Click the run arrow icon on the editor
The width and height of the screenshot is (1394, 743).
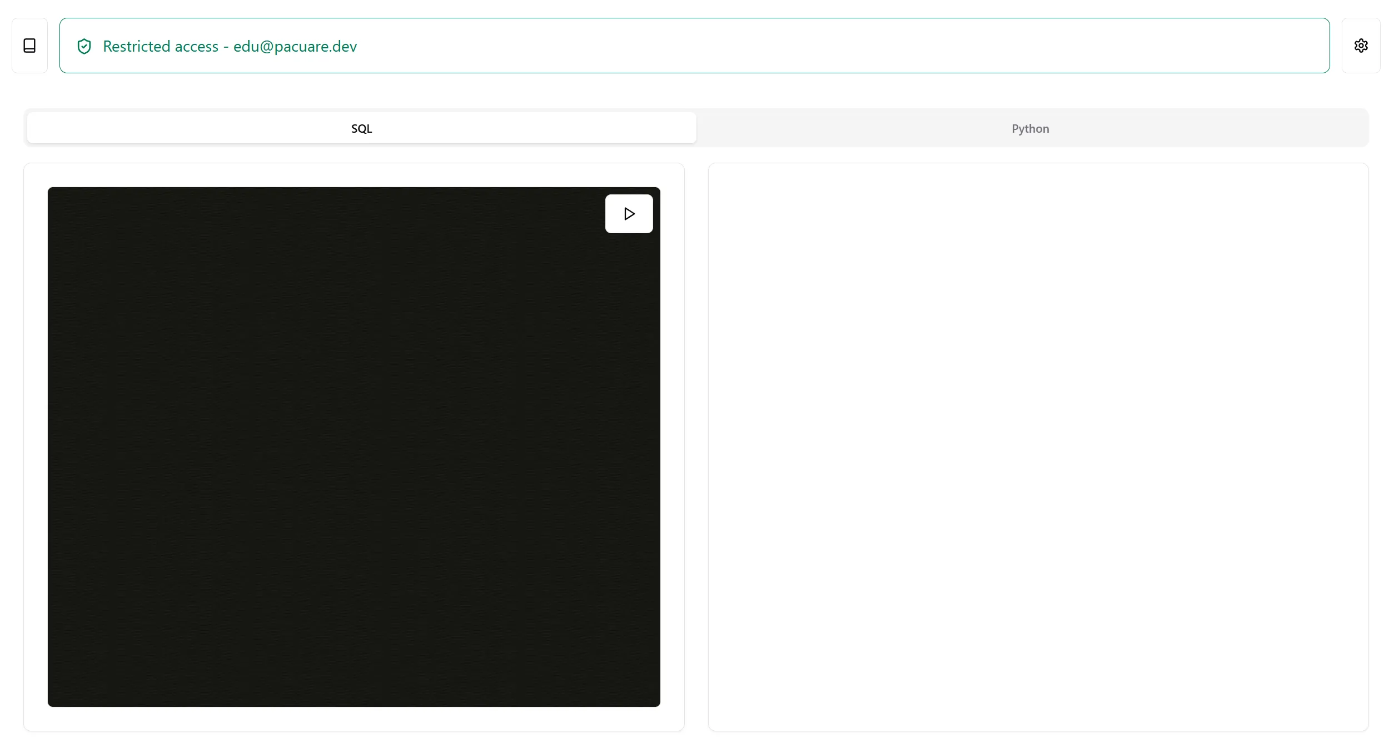click(x=629, y=213)
